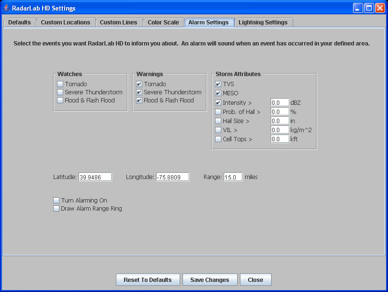Toggle the Intensity checkbox

pos(218,102)
